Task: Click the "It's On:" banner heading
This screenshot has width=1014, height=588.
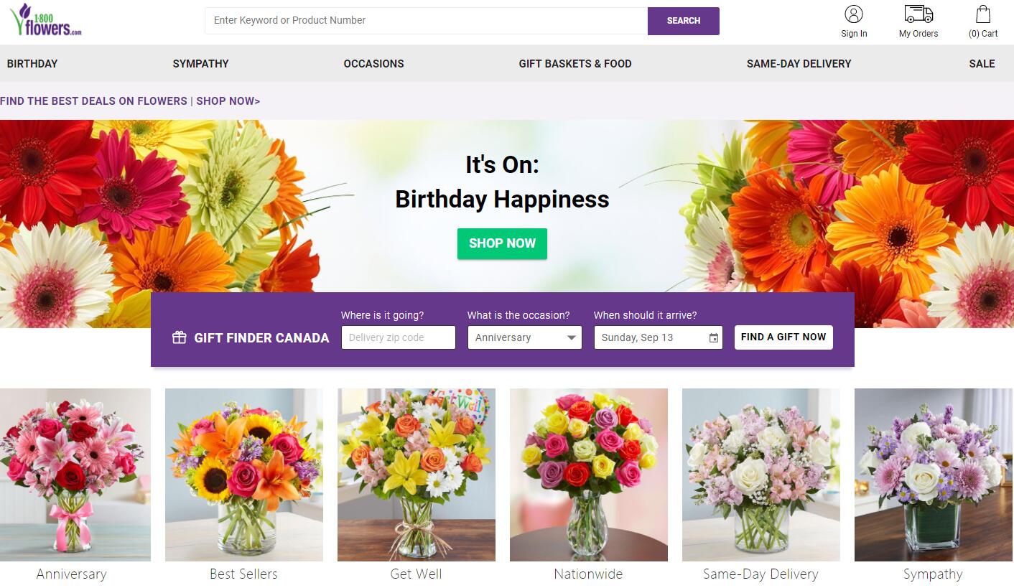Action: pyautogui.click(x=502, y=164)
